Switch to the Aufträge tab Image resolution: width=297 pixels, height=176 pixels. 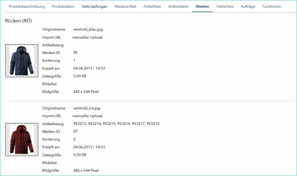[248, 6]
